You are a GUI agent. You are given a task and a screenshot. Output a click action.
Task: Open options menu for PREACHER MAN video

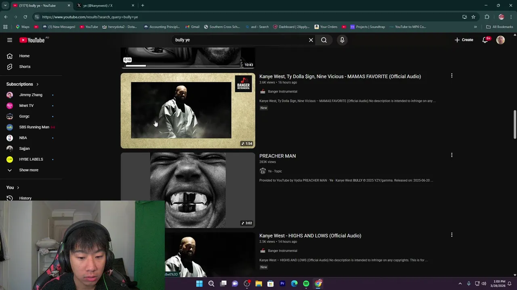(452, 155)
